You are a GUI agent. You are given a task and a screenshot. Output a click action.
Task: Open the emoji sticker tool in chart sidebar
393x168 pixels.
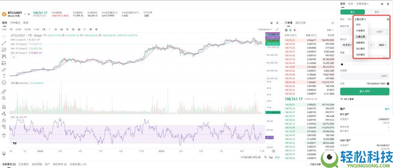point(4,83)
